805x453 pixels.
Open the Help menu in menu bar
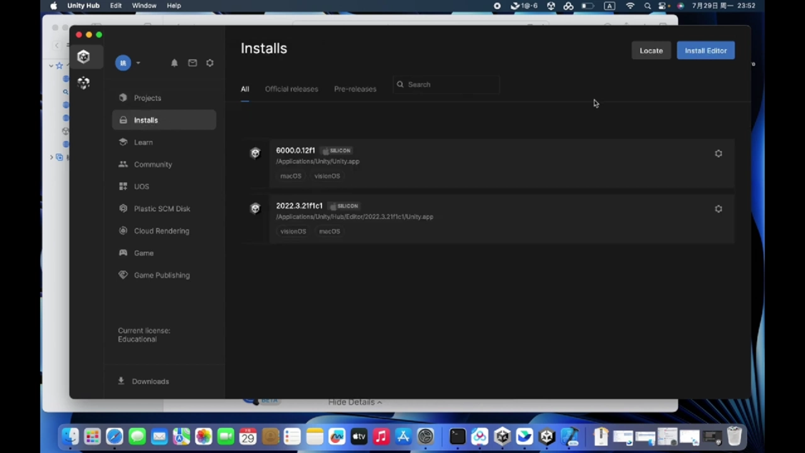(174, 6)
